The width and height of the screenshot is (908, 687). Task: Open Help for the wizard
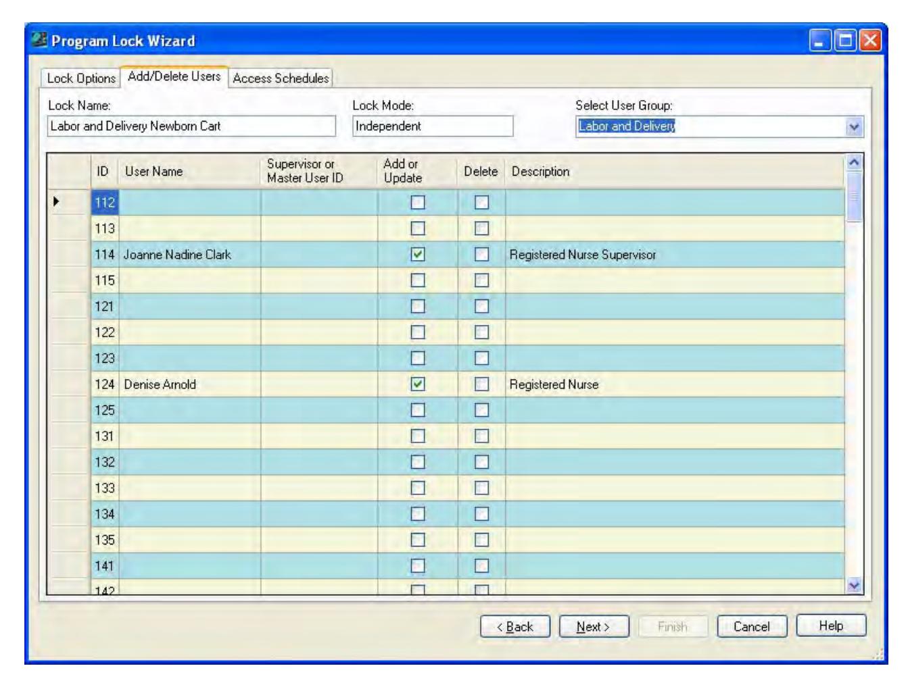click(x=831, y=626)
